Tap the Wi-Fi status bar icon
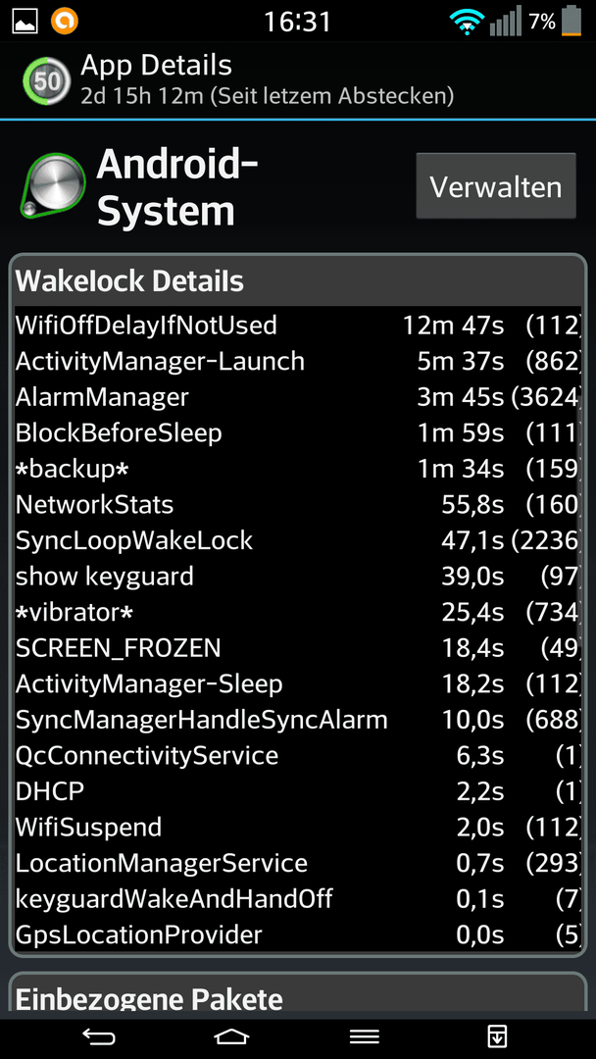Viewport: 596px width, 1059px height. point(465,23)
